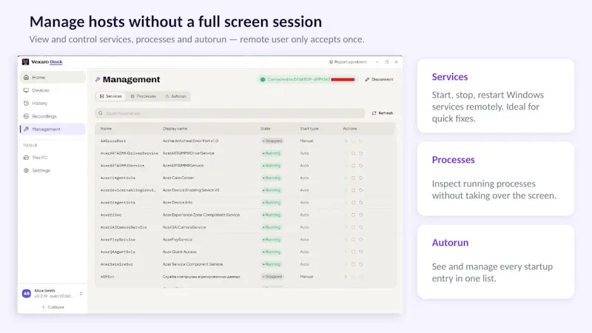Focus the Search services field
592x333 pixels.
230,113
